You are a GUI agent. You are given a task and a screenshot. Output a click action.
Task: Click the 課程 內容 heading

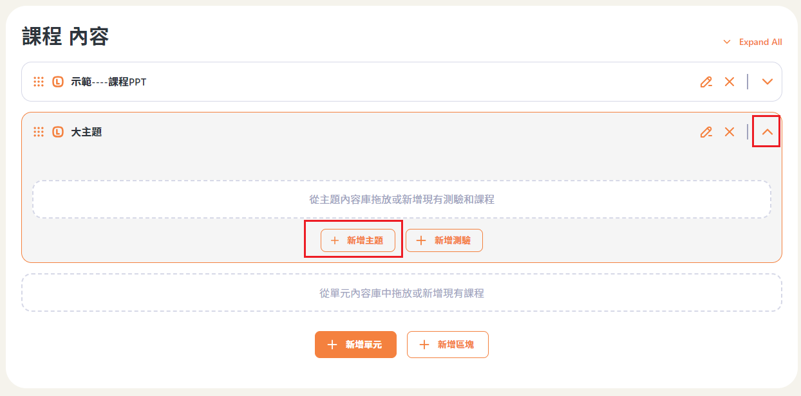coord(65,37)
